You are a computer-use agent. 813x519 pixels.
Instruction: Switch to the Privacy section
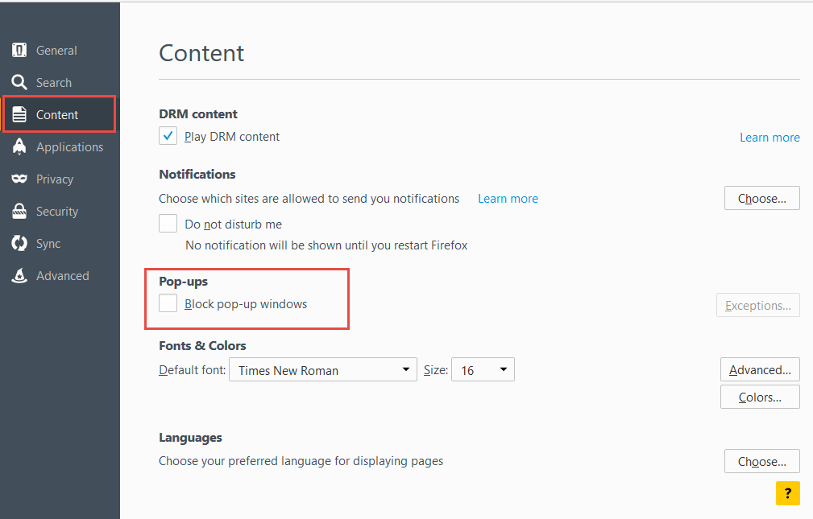[x=55, y=179]
